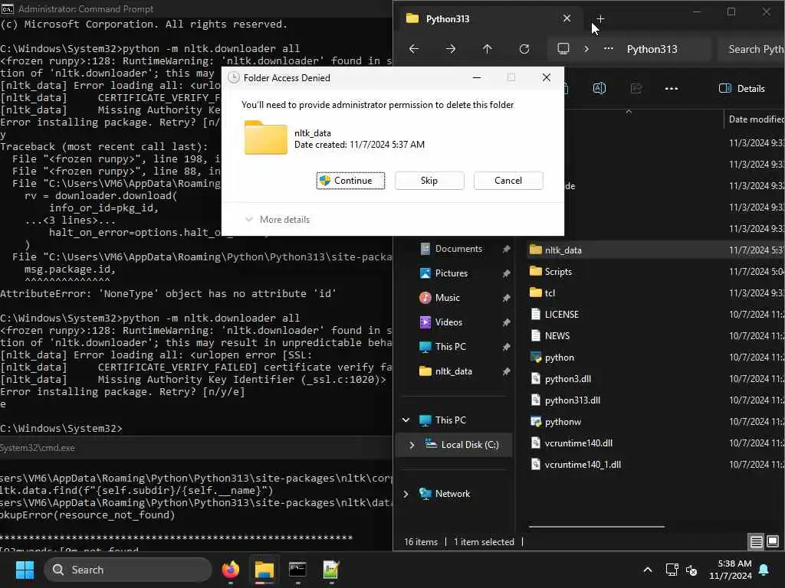The image size is (785, 588).
Task: Sort by Date modified column
Action: (x=755, y=119)
